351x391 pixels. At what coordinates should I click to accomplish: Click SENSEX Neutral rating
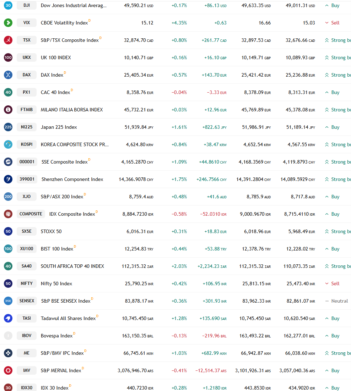[x=336, y=301]
